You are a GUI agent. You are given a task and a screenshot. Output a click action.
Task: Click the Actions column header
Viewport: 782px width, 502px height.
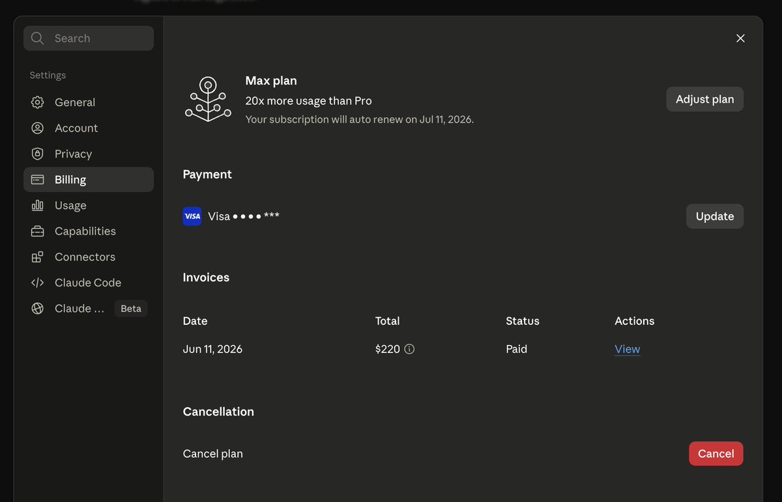point(635,321)
